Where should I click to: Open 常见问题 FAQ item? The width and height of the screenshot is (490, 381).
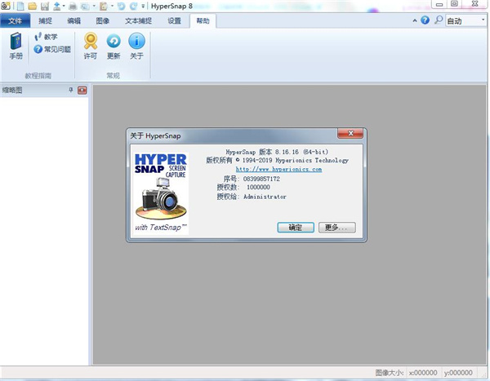52,49
